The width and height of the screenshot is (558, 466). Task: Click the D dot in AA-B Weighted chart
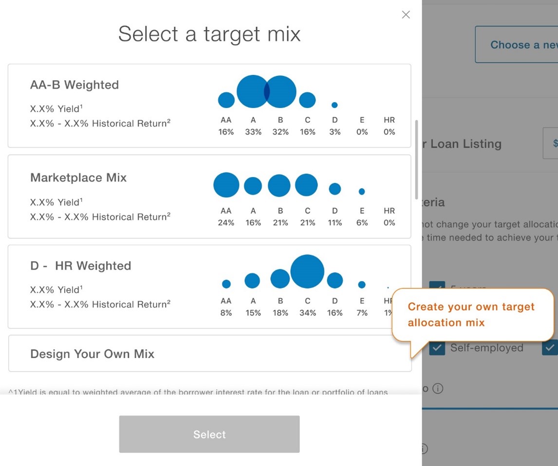(x=335, y=105)
